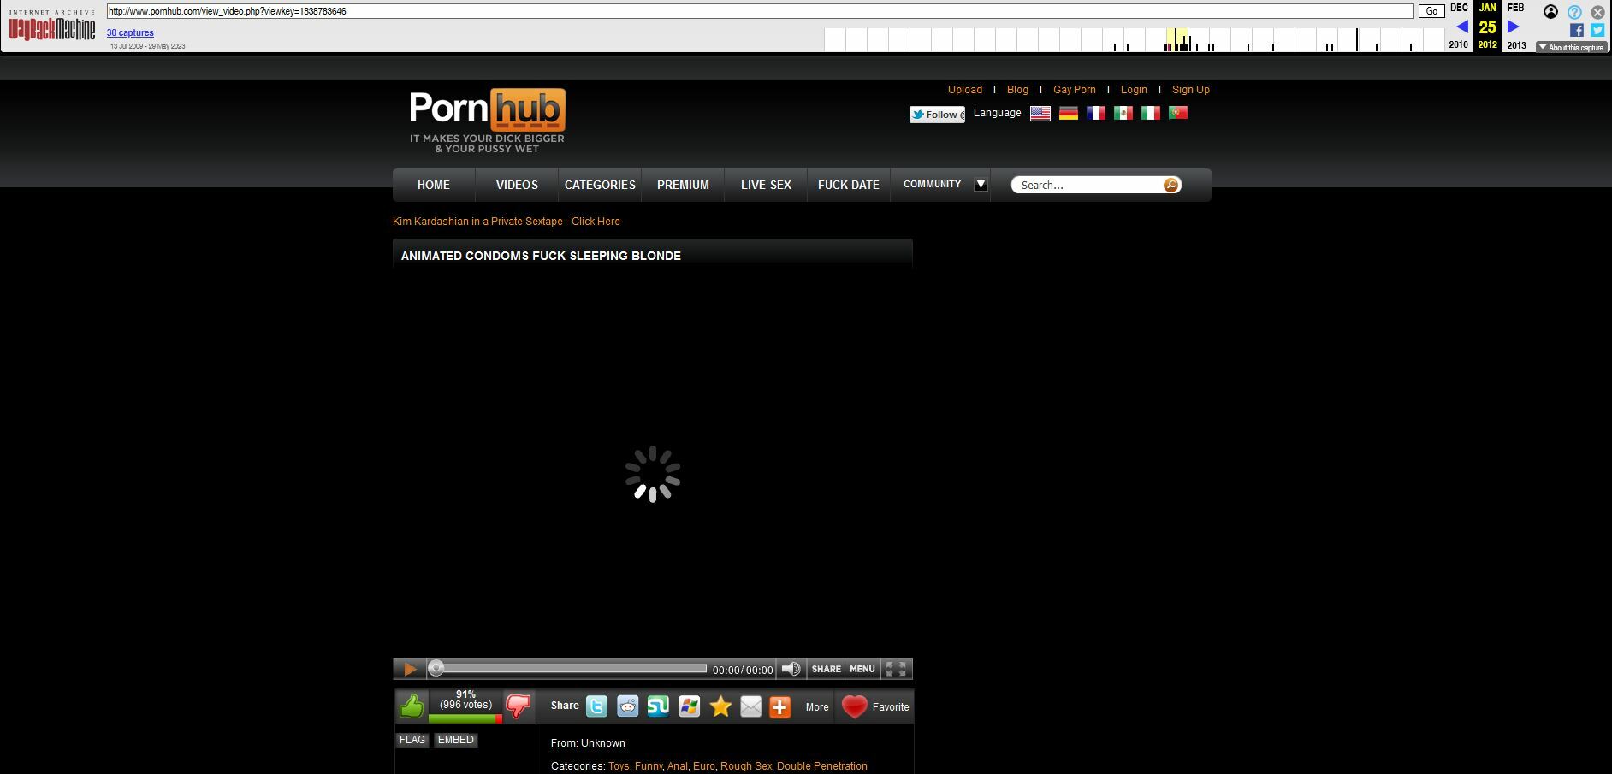Open the Gay Porn link

1074,90
